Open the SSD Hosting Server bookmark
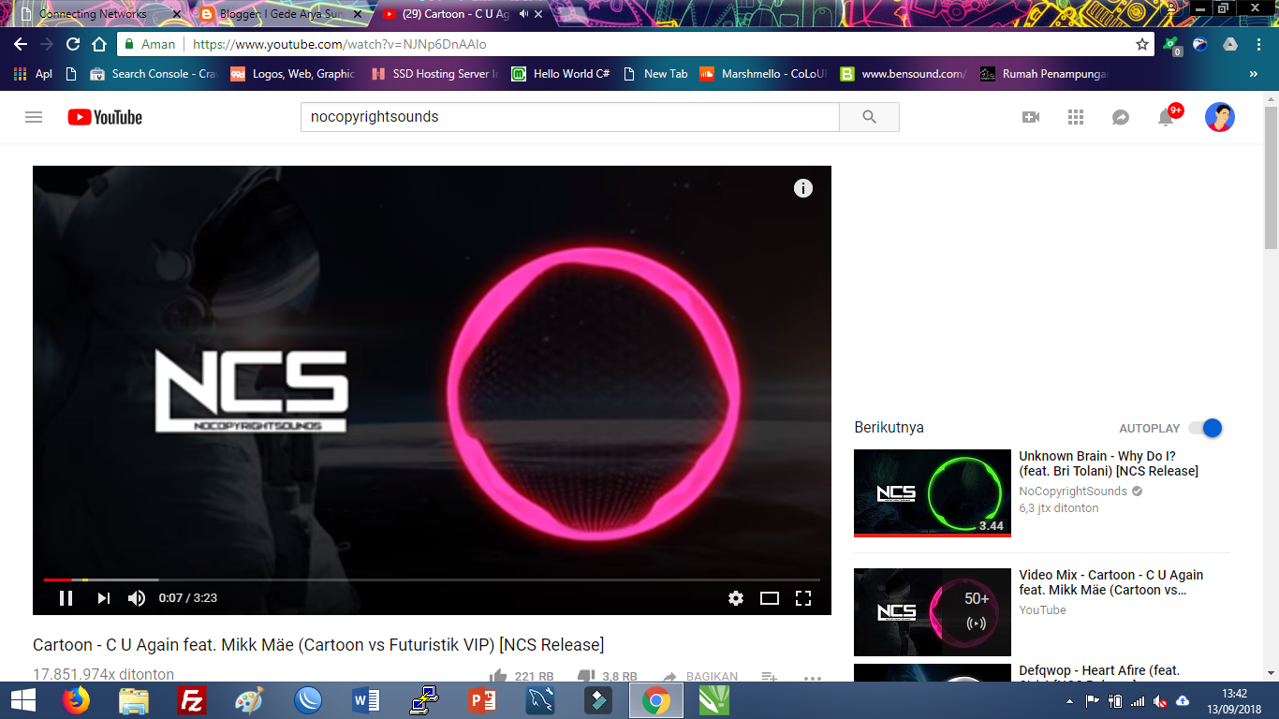1279x719 pixels. (435, 74)
